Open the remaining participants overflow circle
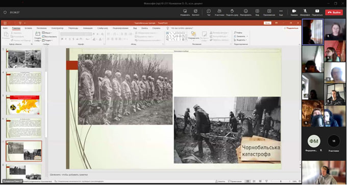The image size is (347, 185). tap(334, 141)
